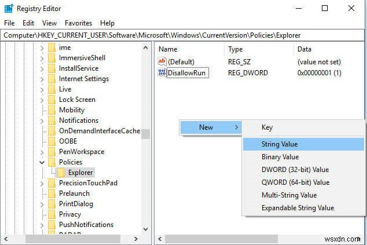The image size is (367, 245).
Task: Open the File menu
Action: coord(9,23)
